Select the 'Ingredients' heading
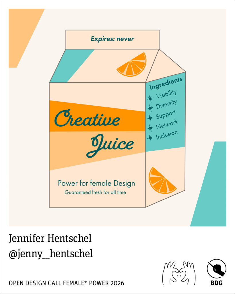Screen dimensions: 235x294 point(166,83)
